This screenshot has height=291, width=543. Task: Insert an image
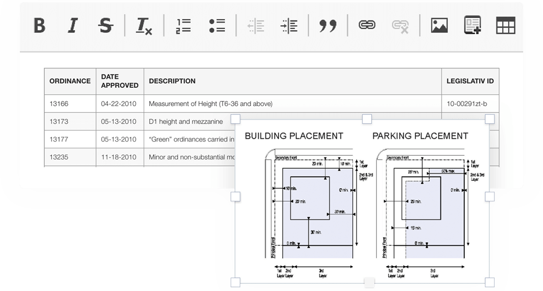(x=439, y=26)
